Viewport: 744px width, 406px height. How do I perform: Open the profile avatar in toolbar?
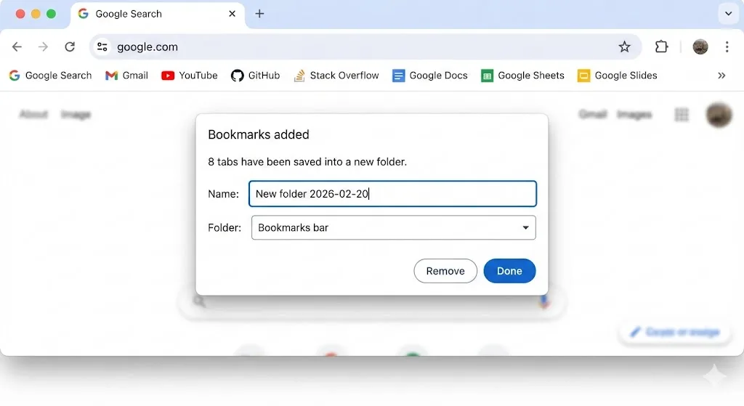coord(700,46)
